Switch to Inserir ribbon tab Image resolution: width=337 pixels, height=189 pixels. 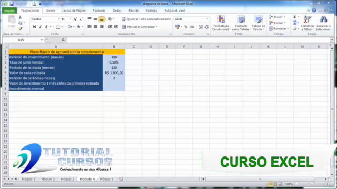(x=51, y=10)
